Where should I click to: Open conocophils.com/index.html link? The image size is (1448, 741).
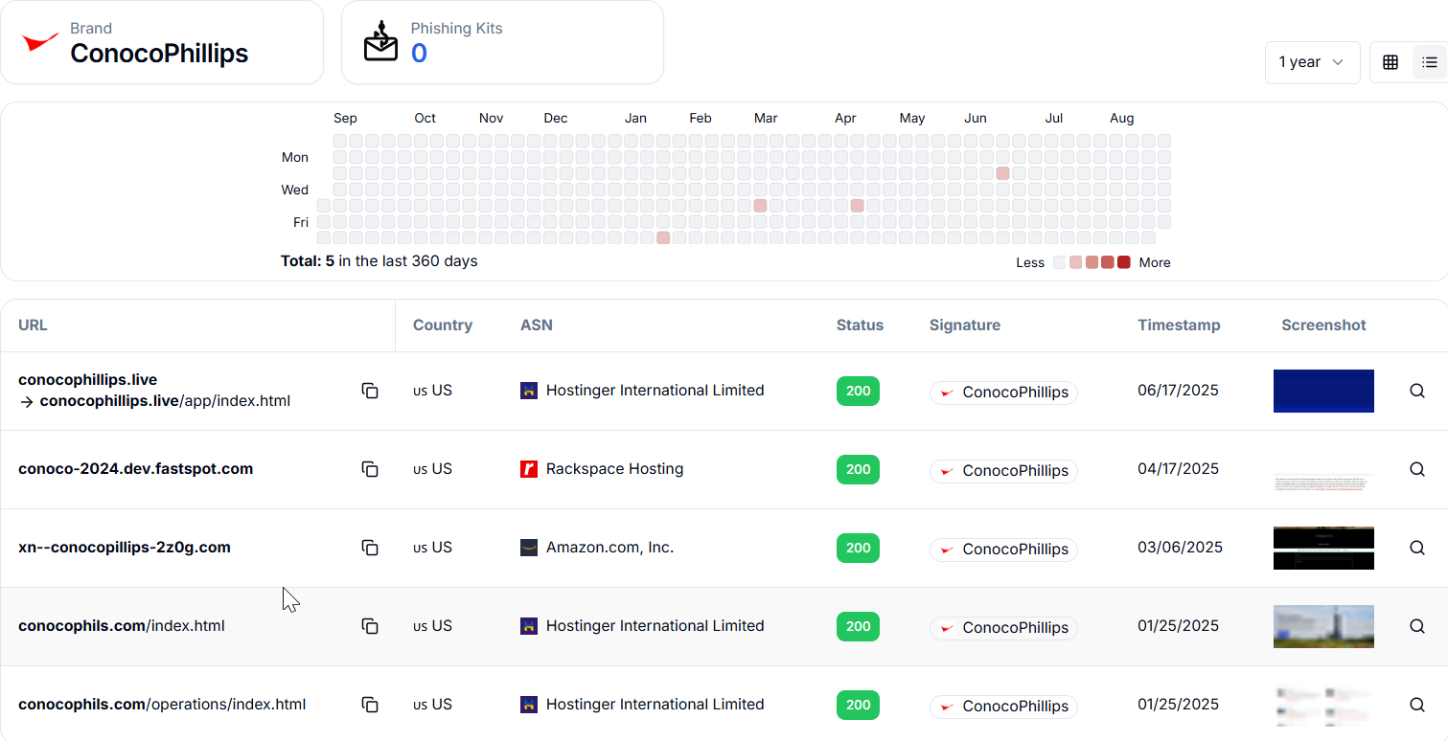point(122,626)
